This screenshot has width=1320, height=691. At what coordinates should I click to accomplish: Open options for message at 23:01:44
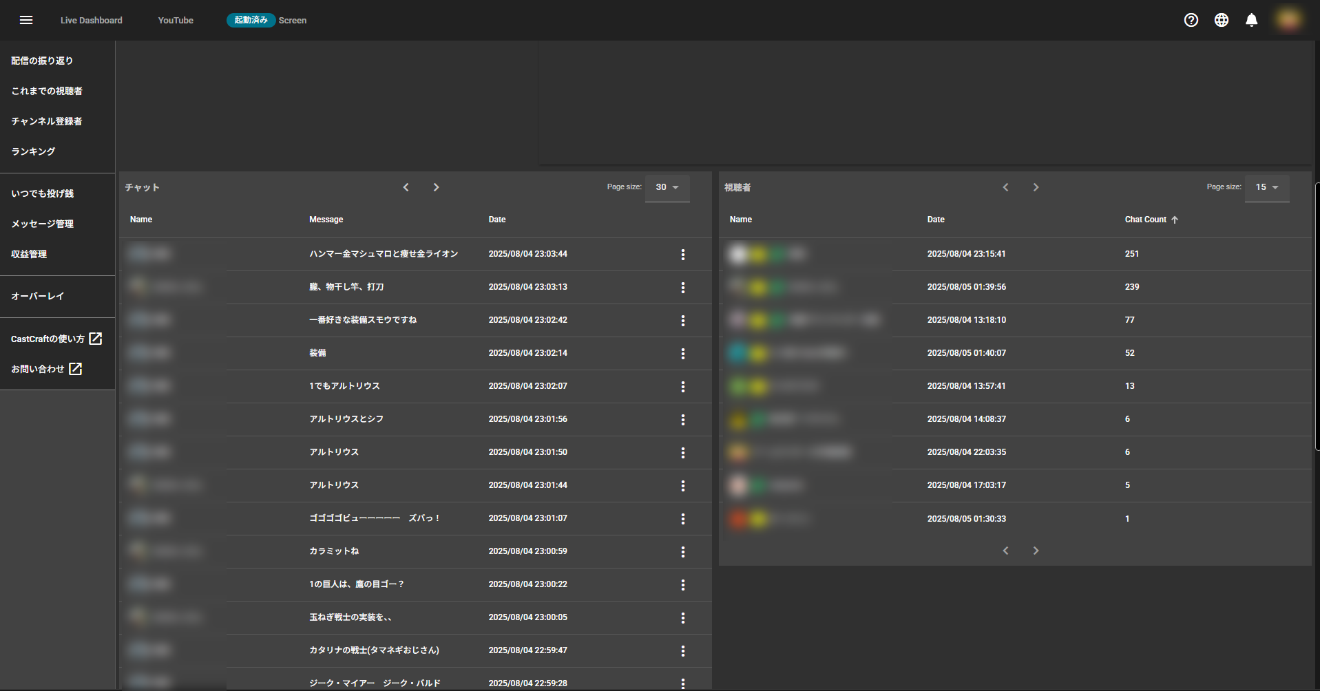683,486
